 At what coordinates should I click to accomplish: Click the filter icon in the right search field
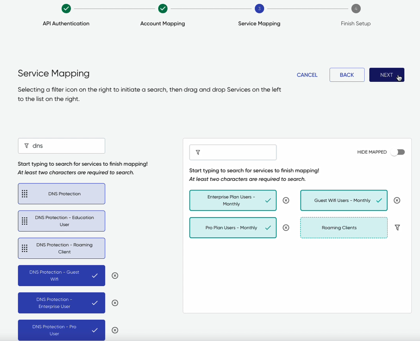(198, 152)
